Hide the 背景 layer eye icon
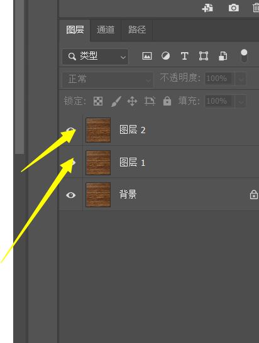Viewport: 259px width, 343px height. pos(70,195)
